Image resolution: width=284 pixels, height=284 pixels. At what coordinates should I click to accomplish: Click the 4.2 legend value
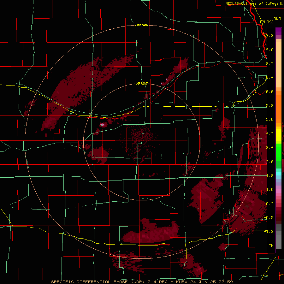270,134
